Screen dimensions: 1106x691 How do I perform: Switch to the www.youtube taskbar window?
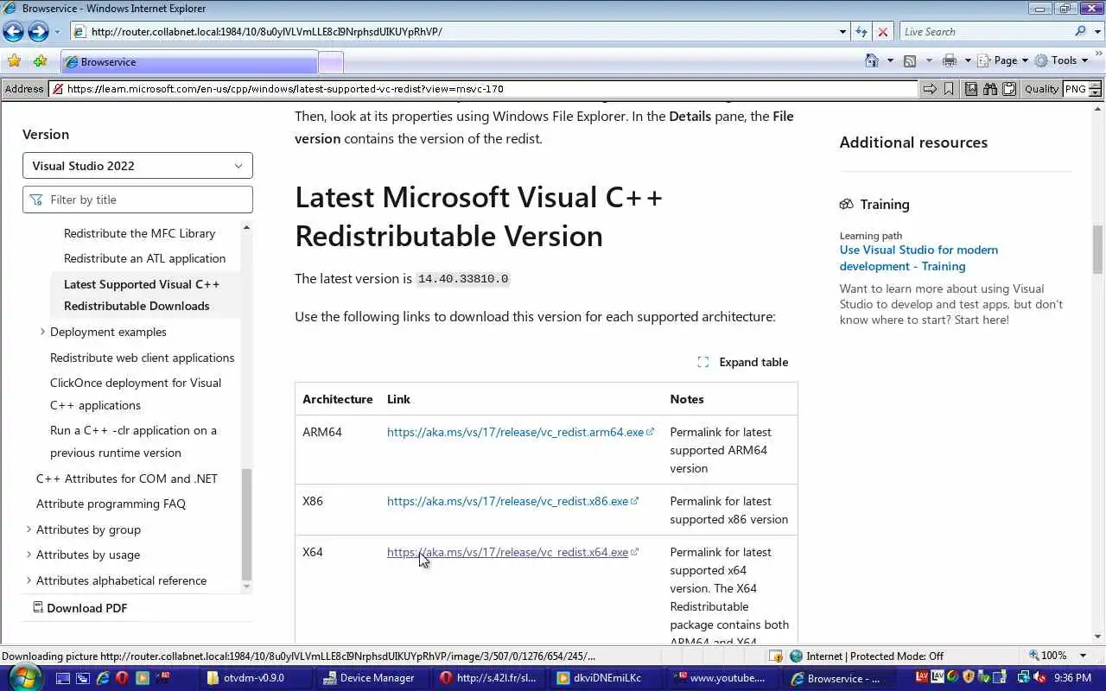coord(721,678)
